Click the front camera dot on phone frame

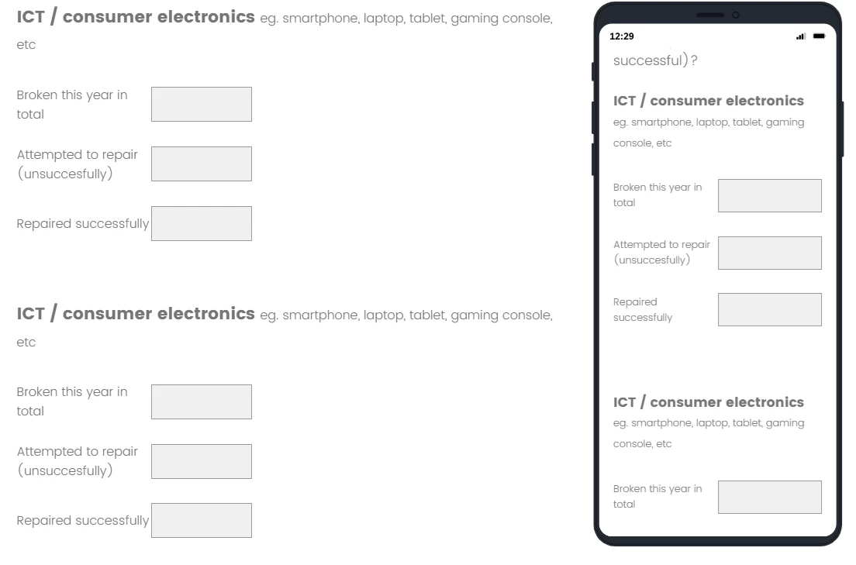[x=735, y=16]
